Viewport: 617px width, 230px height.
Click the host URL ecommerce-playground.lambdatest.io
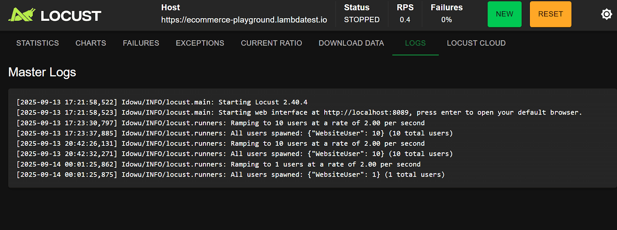[x=244, y=20]
